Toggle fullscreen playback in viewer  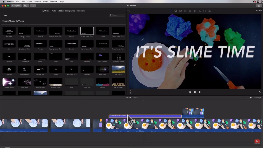click(x=260, y=92)
